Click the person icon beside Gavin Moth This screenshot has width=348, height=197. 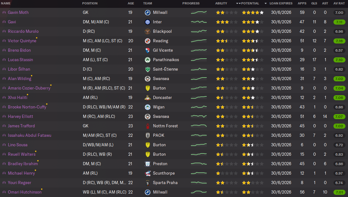pyautogui.click(x=4, y=13)
